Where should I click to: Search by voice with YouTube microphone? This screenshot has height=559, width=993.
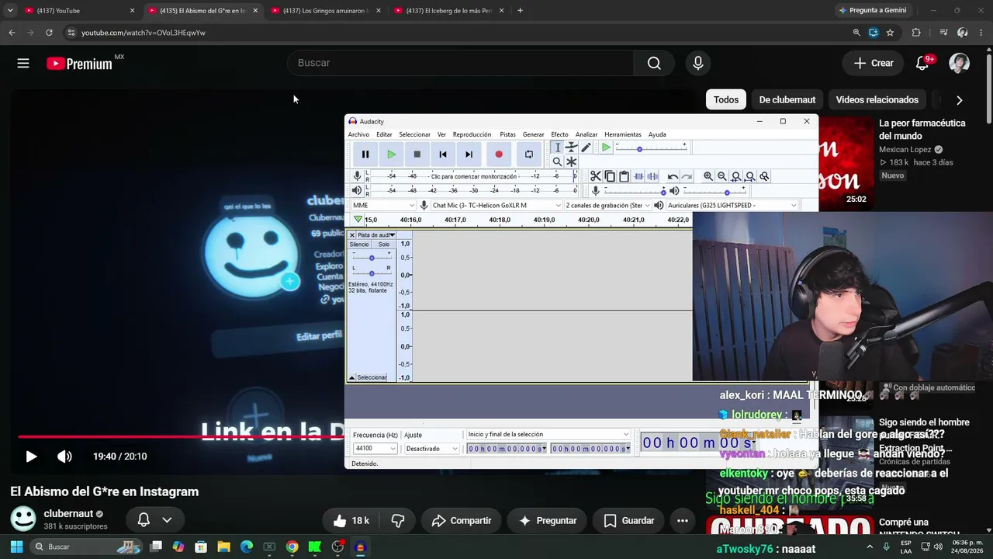click(x=698, y=63)
